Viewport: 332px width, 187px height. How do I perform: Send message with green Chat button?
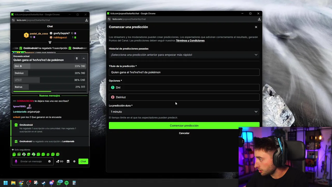click(83, 161)
